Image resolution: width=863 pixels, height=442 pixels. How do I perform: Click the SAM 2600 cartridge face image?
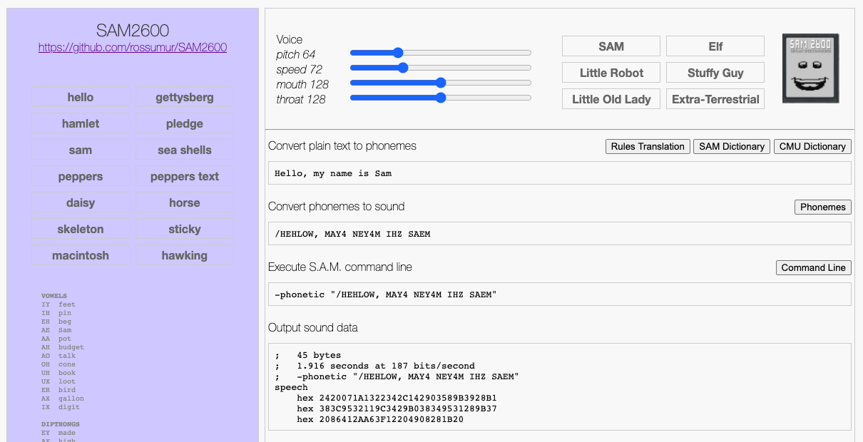(x=810, y=68)
